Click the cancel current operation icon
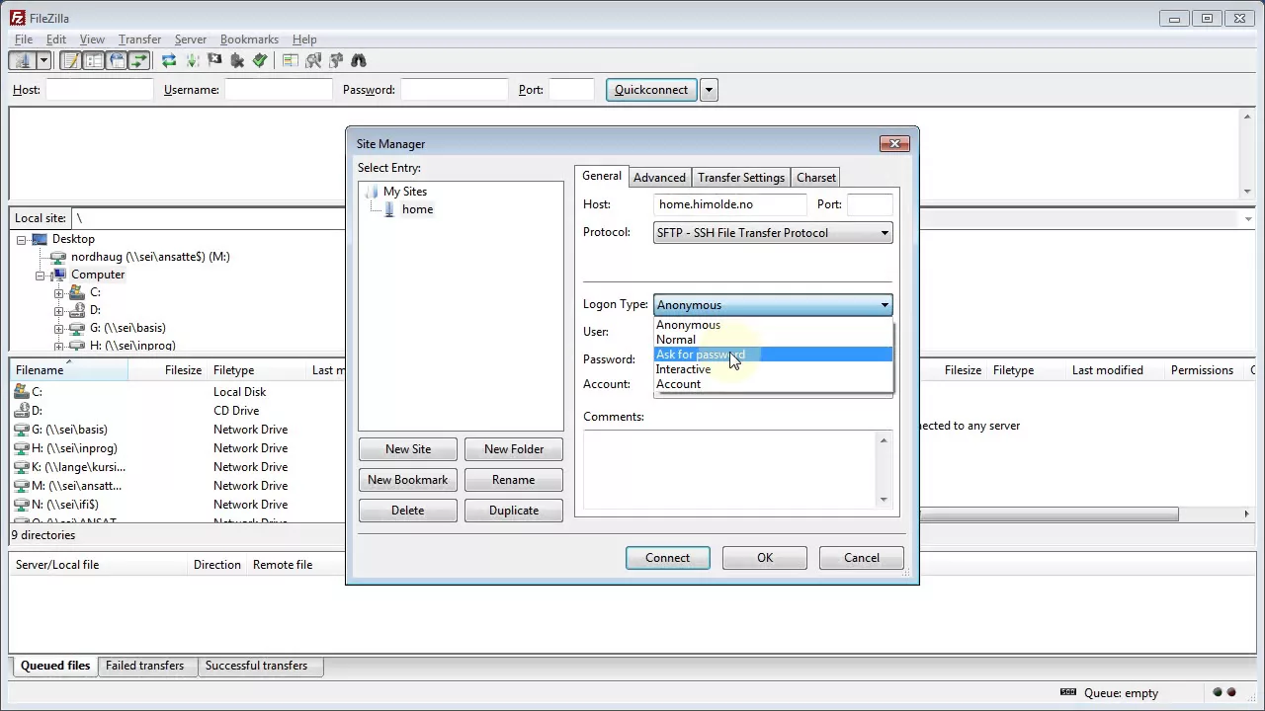1265x711 pixels. (214, 60)
